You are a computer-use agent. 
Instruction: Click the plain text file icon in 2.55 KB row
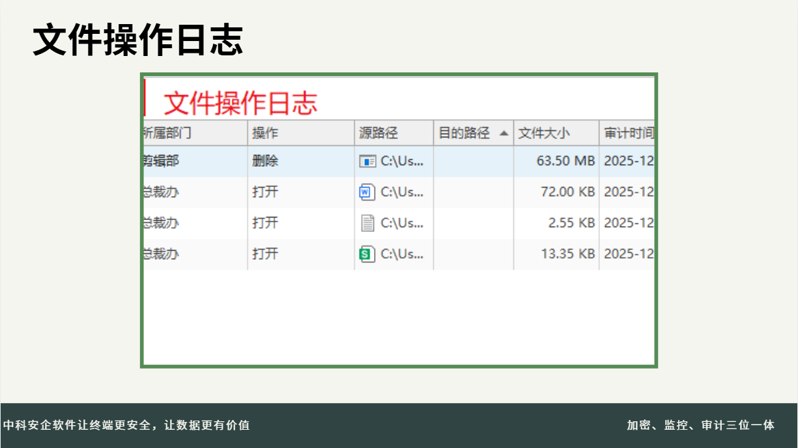[x=367, y=223]
